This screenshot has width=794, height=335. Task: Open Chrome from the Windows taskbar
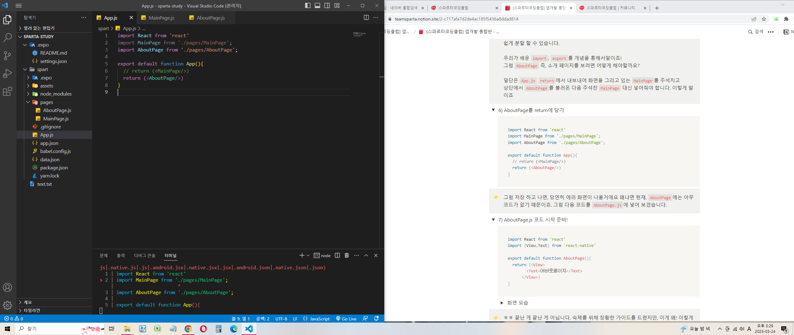(x=188, y=329)
